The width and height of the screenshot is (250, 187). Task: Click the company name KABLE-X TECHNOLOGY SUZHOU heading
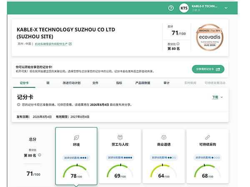tap(66, 33)
